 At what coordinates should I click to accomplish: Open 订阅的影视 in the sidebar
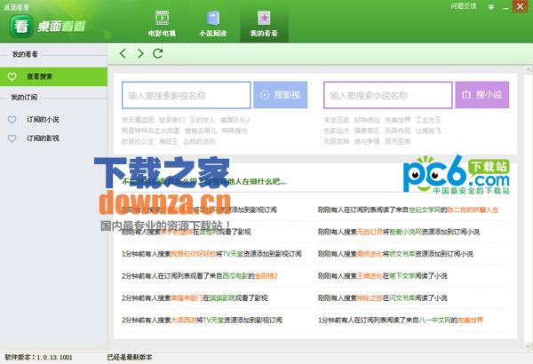point(43,138)
